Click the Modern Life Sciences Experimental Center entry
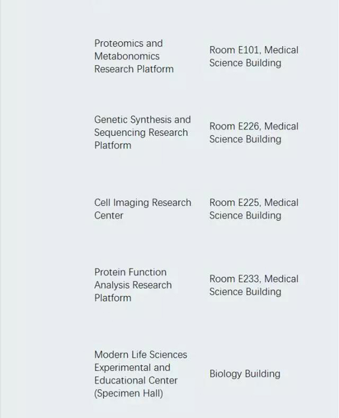Viewport: 339px width, 418px height. point(140,374)
